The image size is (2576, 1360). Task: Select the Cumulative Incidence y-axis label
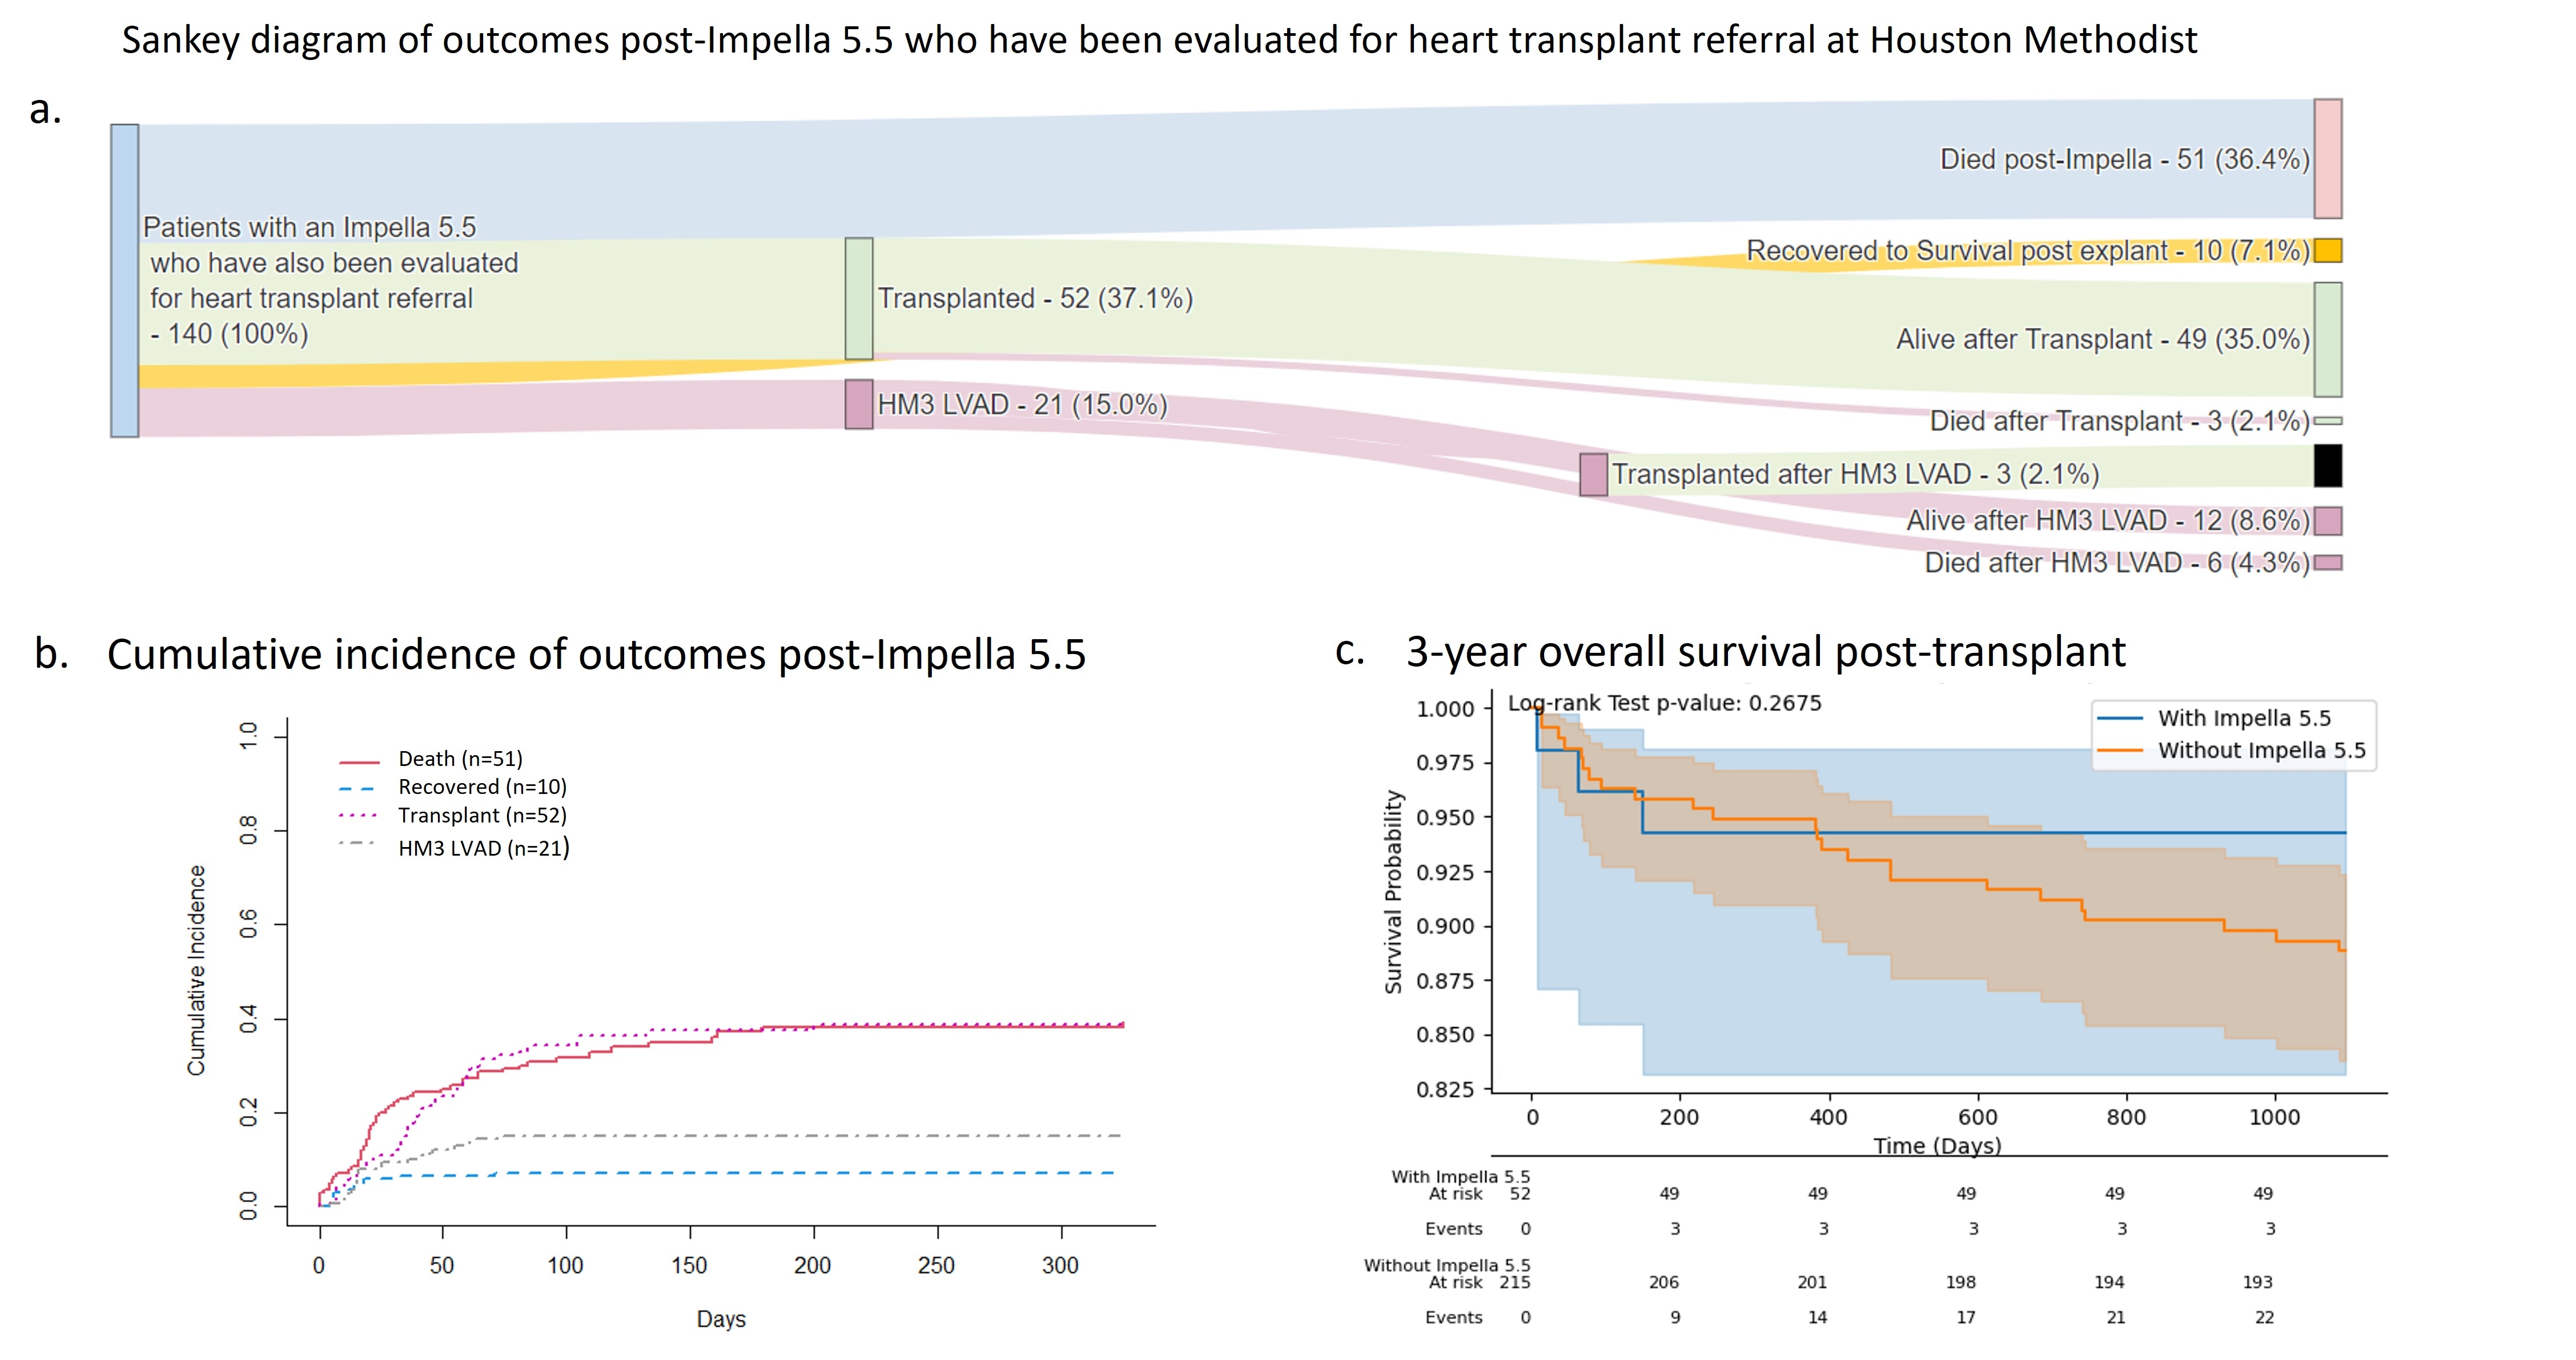point(196,970)
